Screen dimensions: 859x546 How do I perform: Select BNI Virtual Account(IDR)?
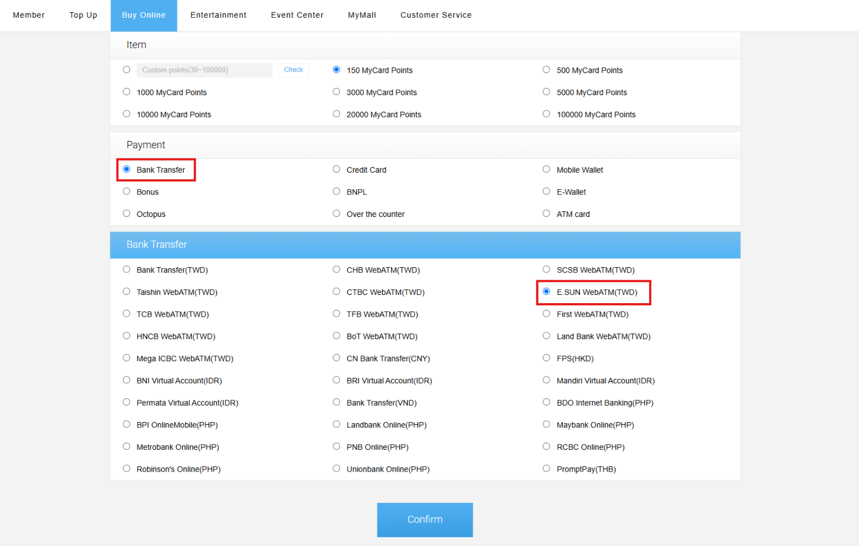127,380
